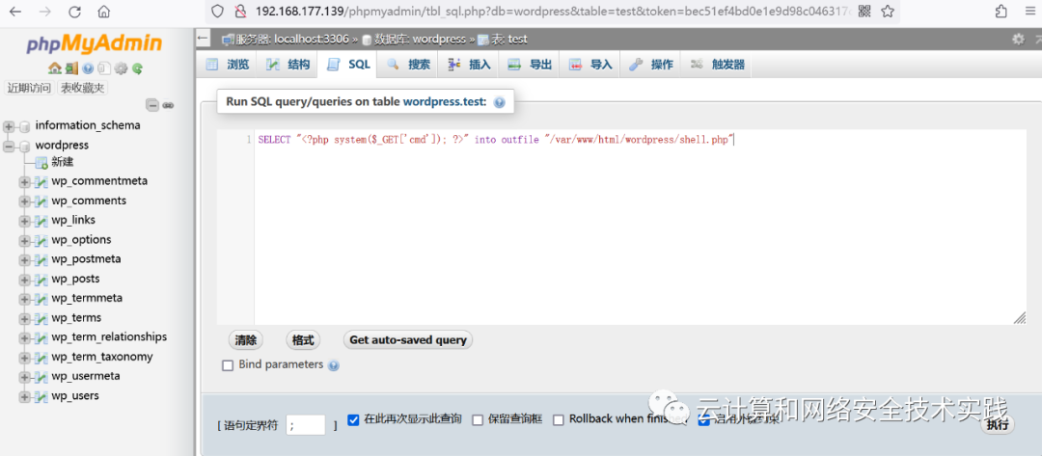Switch to the 插入 tab

(469, 65)
